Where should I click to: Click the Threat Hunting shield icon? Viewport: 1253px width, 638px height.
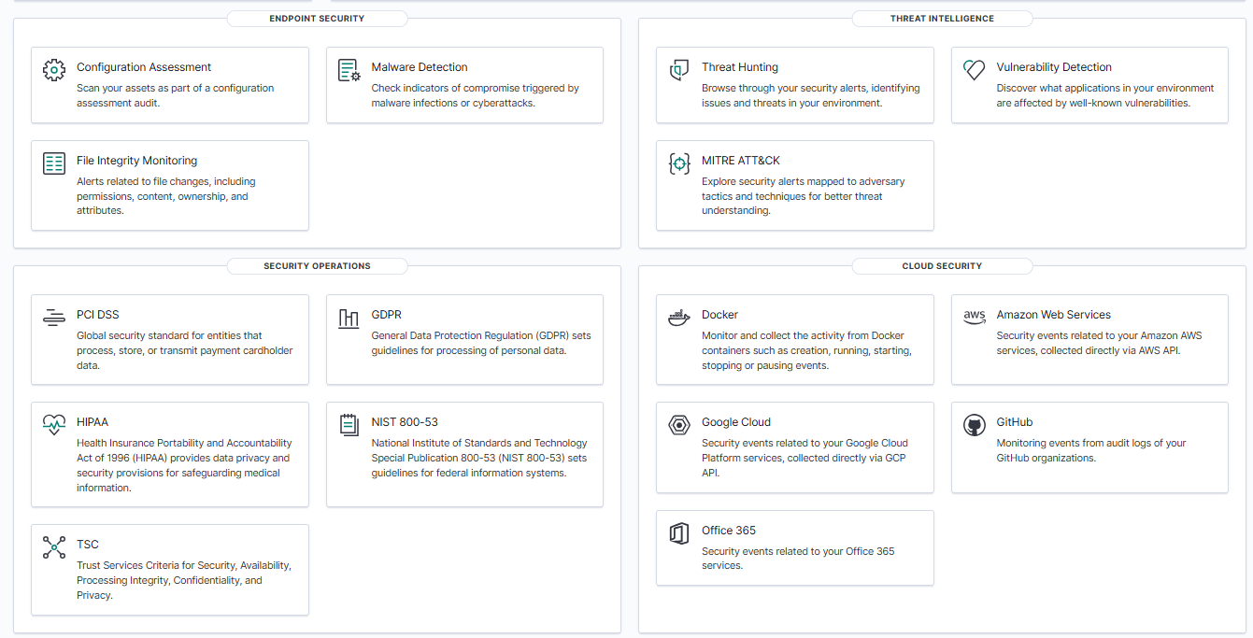pyautogui.click(x=679, y=70)
